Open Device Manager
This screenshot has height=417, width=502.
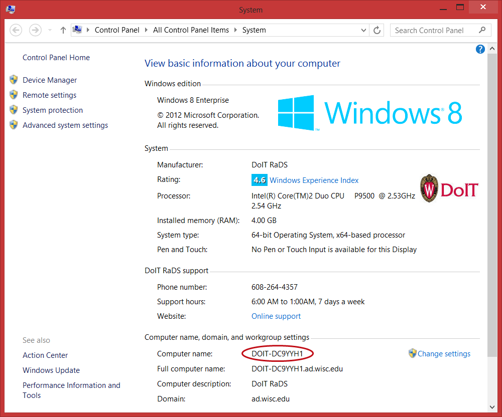point(50,80)
